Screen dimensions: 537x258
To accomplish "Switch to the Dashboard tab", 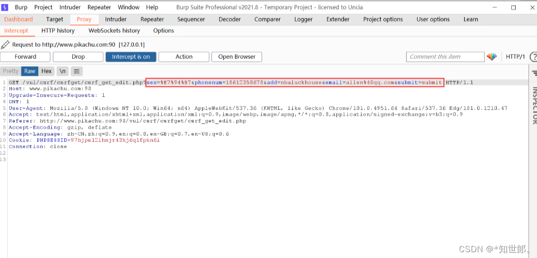I will pyautogui.click(x=18, y=19).
